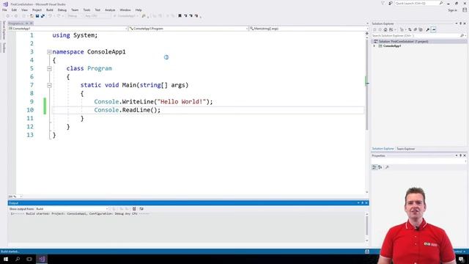Open the Debug menu
469x264 pixels.
[62, 10]
